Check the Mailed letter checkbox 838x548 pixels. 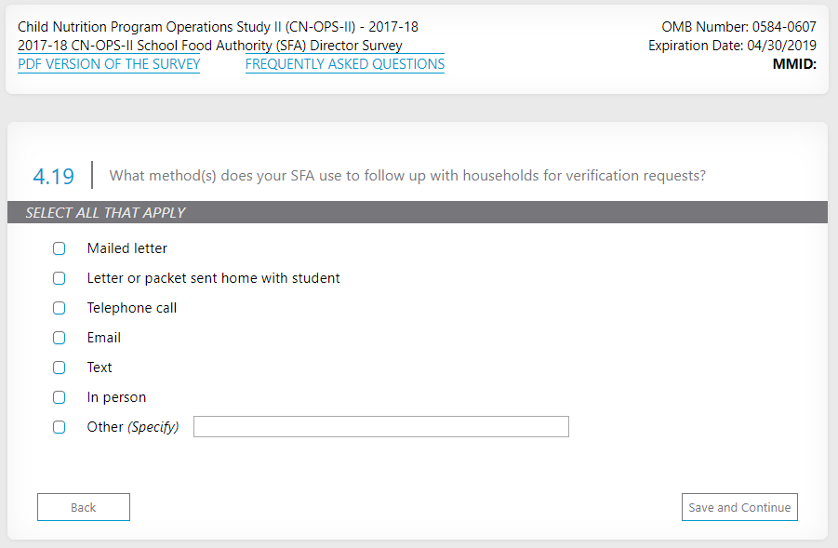[60, 248]
